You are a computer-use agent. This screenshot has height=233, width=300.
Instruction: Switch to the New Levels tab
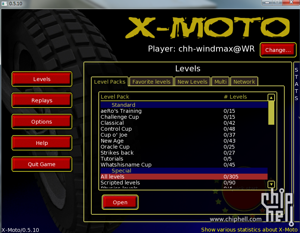tap(192, 82)
